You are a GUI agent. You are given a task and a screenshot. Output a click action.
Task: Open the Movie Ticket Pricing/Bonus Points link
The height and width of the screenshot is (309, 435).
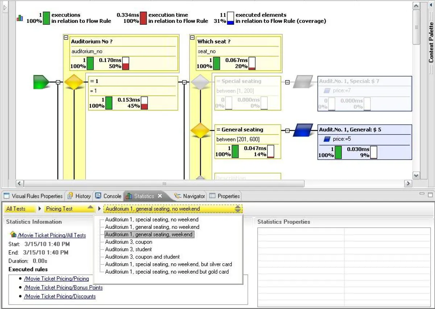click(63, 288)
